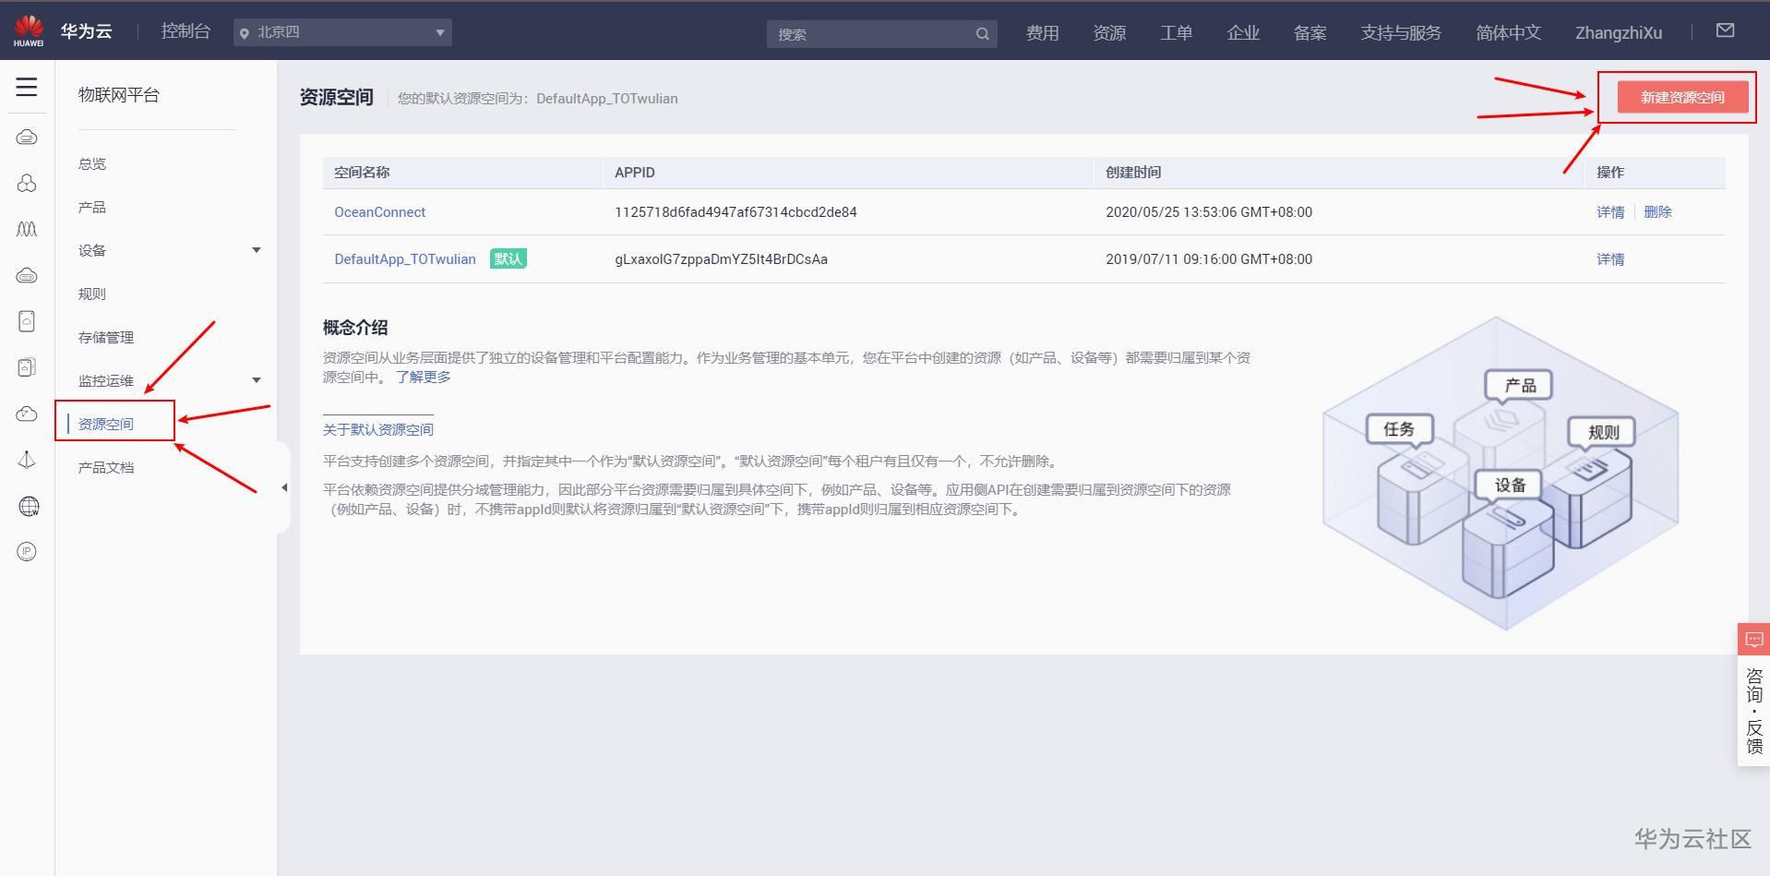Click the APPID column header

(635, 173)
